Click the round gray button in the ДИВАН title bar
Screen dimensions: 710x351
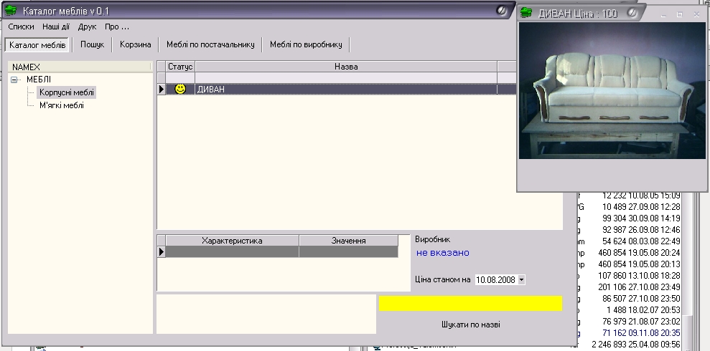point(632,13)
